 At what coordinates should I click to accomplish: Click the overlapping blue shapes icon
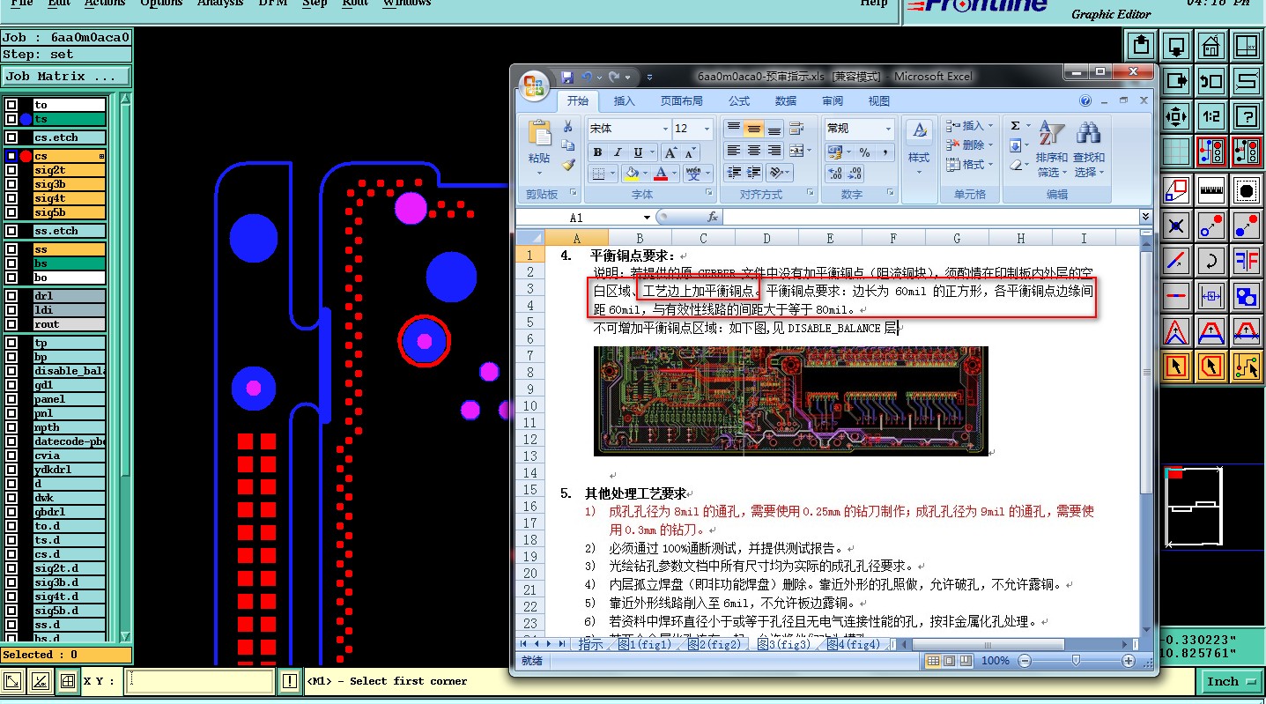(1247, 296)
